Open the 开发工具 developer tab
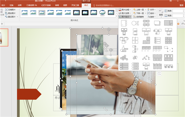Viewport: 185px width, 117px height. [x=75, y=5]
